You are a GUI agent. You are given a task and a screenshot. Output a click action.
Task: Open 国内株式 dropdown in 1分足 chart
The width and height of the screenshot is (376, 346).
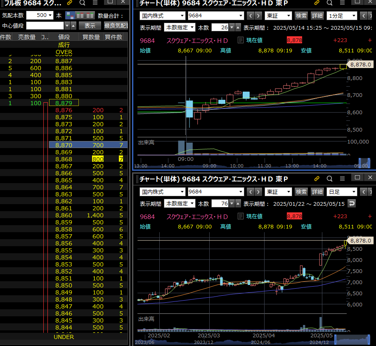pyautogui.click(x=162, y=16)
